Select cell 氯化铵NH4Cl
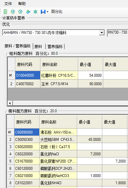This screenshot has width=128, height=188. pyautogui.click(x=58, y=183)
